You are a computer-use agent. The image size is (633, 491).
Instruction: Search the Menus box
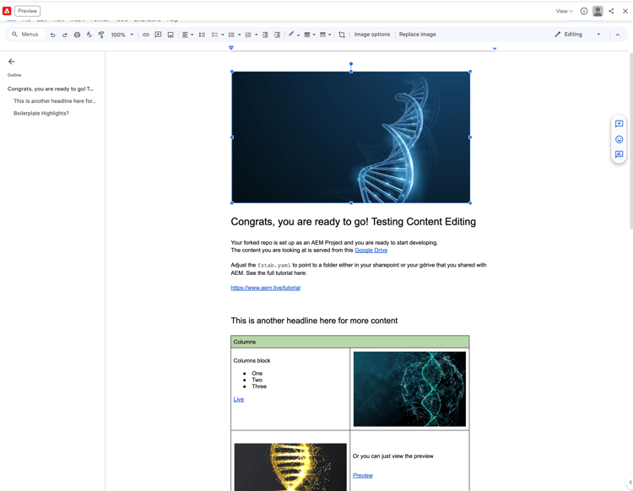click(26, 35)
